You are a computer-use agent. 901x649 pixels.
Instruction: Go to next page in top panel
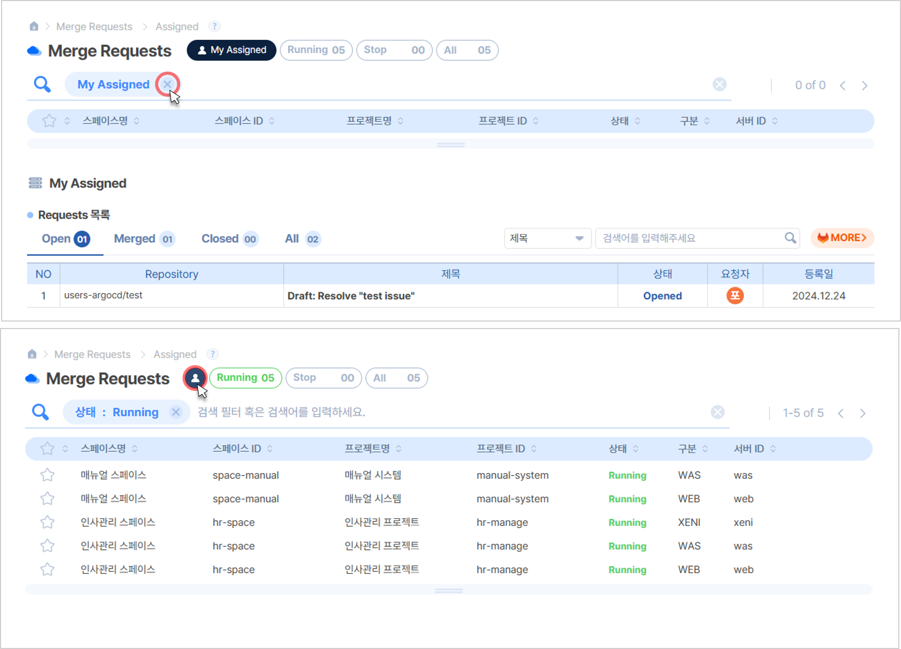pos(864,85)
